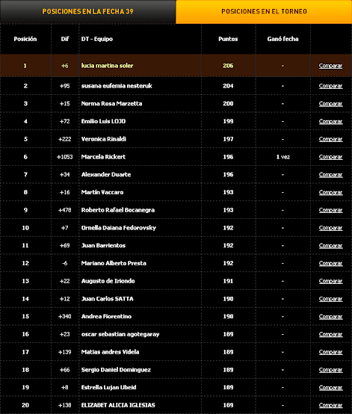Click the 206 points value
Viewport: 352px width, 414px height.
click(228, 66)
